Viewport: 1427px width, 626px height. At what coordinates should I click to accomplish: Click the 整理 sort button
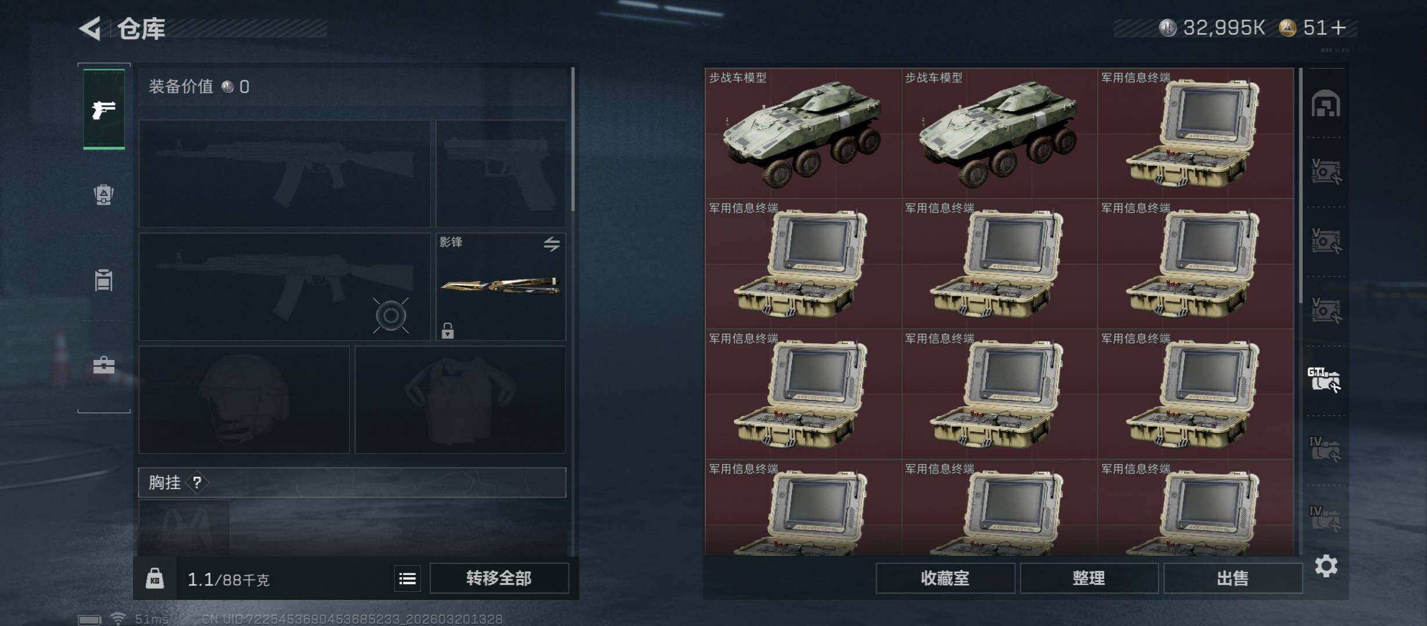click(1089, 578)
